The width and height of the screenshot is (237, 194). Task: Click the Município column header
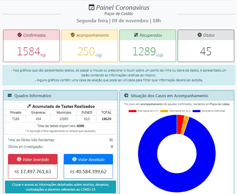pos(64,112)
